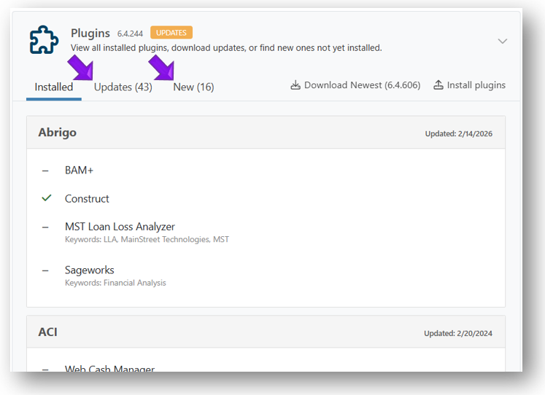Select the Sageworks plugin
The width and height of the screenshot is (545, 395).
click(x=89, y=270)
